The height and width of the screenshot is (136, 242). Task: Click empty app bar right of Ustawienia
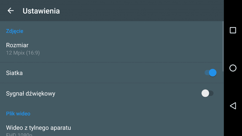(x=142, y=11)
